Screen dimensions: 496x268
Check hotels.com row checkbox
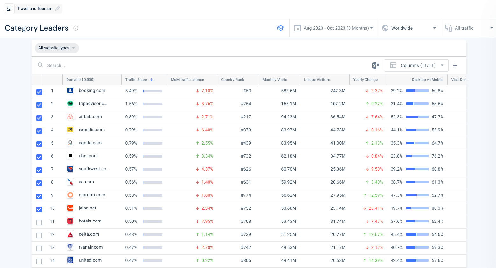point(39,222)
